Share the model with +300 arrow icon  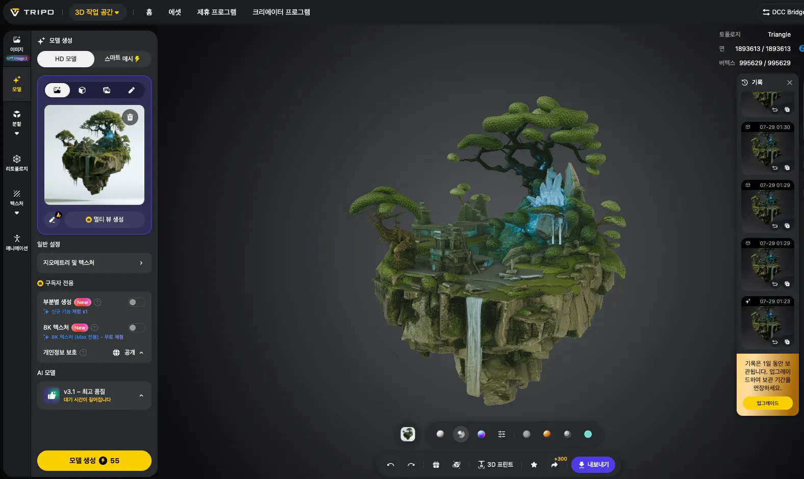555,465
